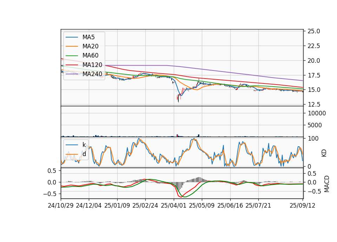Click the 100 value on KD axis

313,139
